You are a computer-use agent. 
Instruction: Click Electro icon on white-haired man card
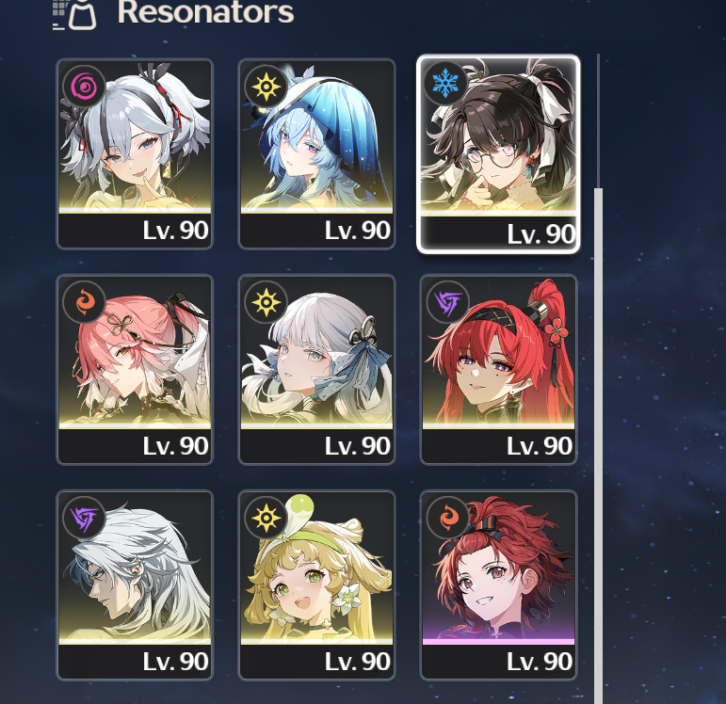click(84, 518)
